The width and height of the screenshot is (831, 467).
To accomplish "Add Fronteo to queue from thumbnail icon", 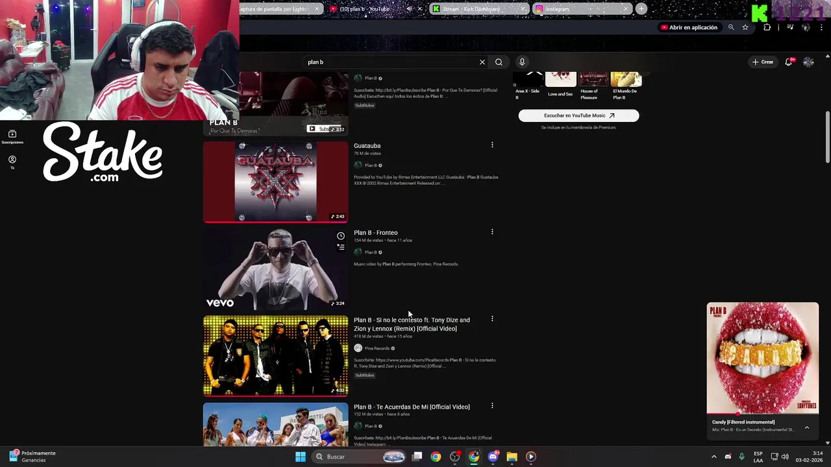I will 341,247.
